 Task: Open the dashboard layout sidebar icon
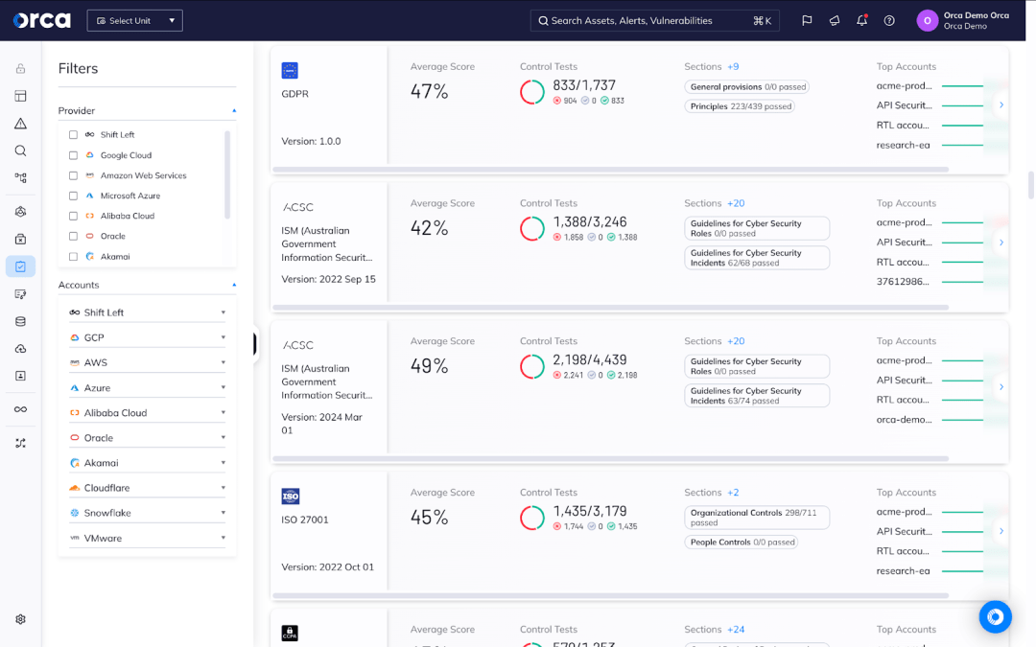pyautogui.click(x=20, y=96)
